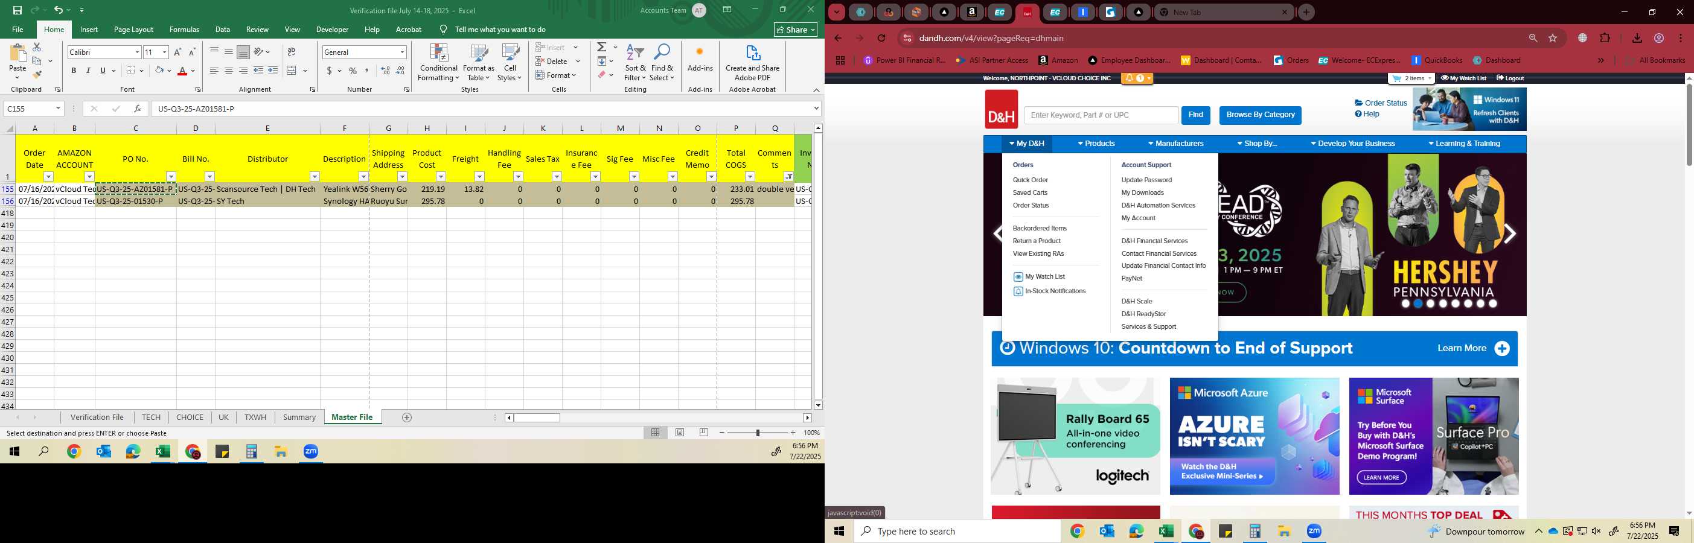Image resolution: width=1694 pixels, height=543 pixels.
Task: Apply the yellow Fill Color bucket
Action: tap(159, 71)
